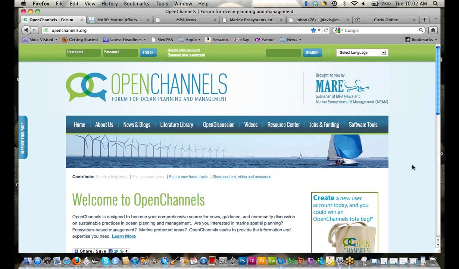Switch to the MPA News tab
This screenshot has height=269, width=459.
(186, 20)
